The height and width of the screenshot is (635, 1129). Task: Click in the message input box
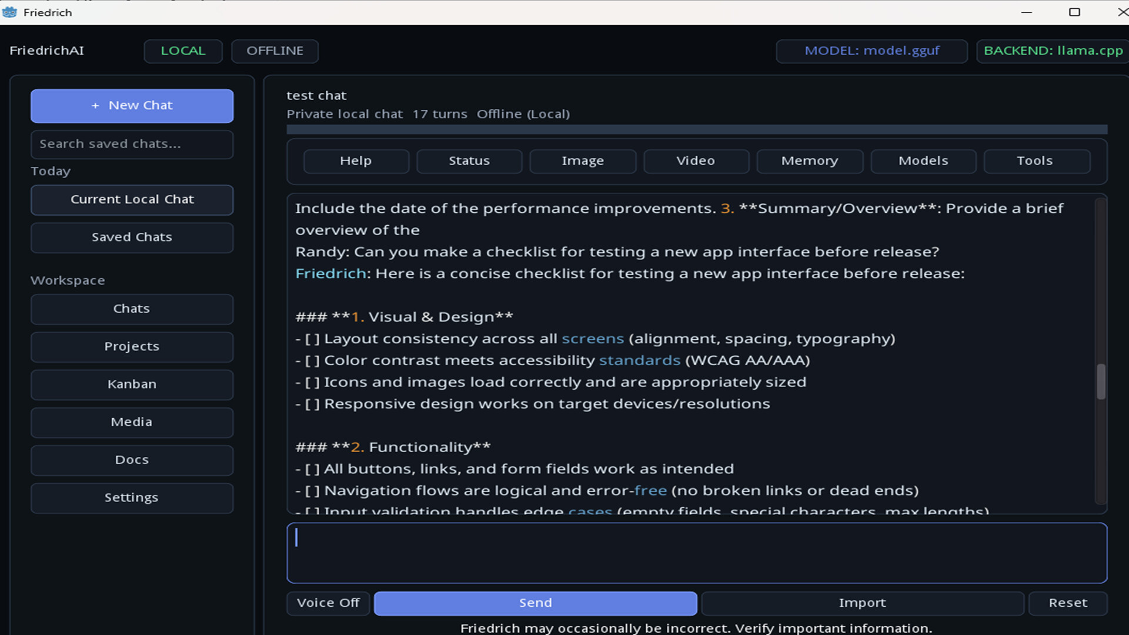click(697, 553)
